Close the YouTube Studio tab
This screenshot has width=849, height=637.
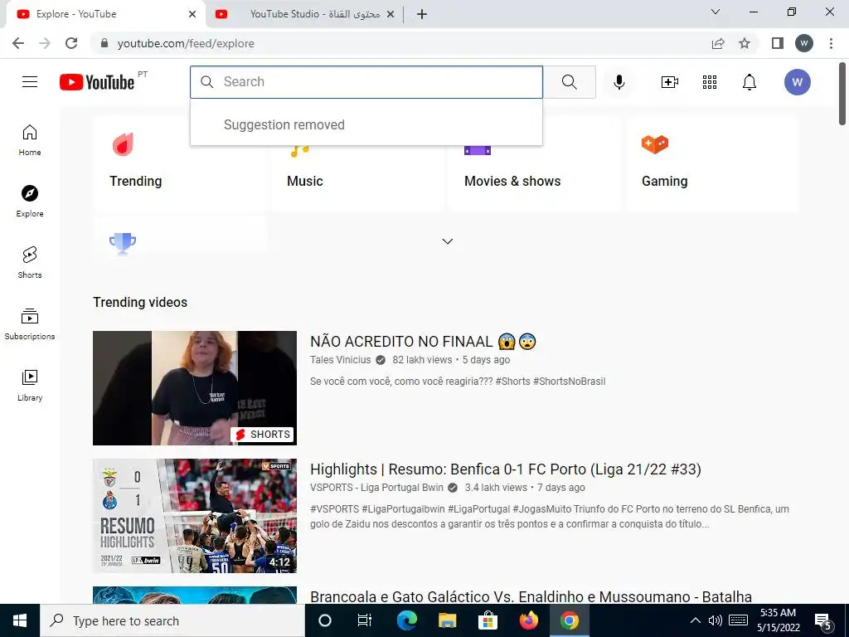[x=391, y=14]
